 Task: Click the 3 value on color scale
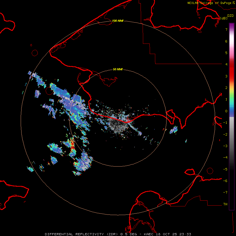click(x=226, y=76)
